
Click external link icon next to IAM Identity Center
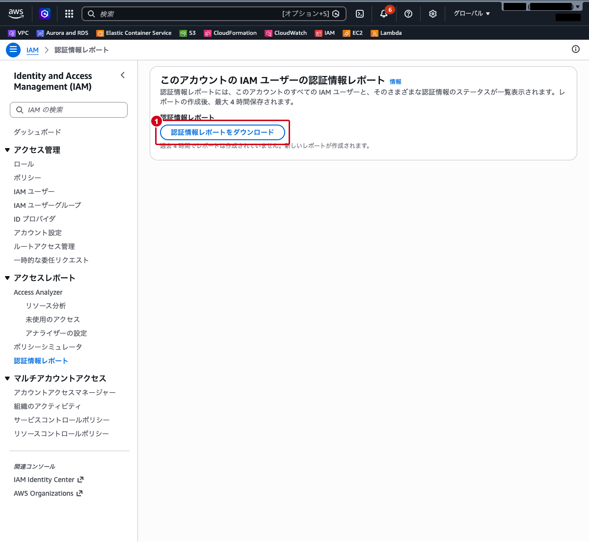pos(80,480)
